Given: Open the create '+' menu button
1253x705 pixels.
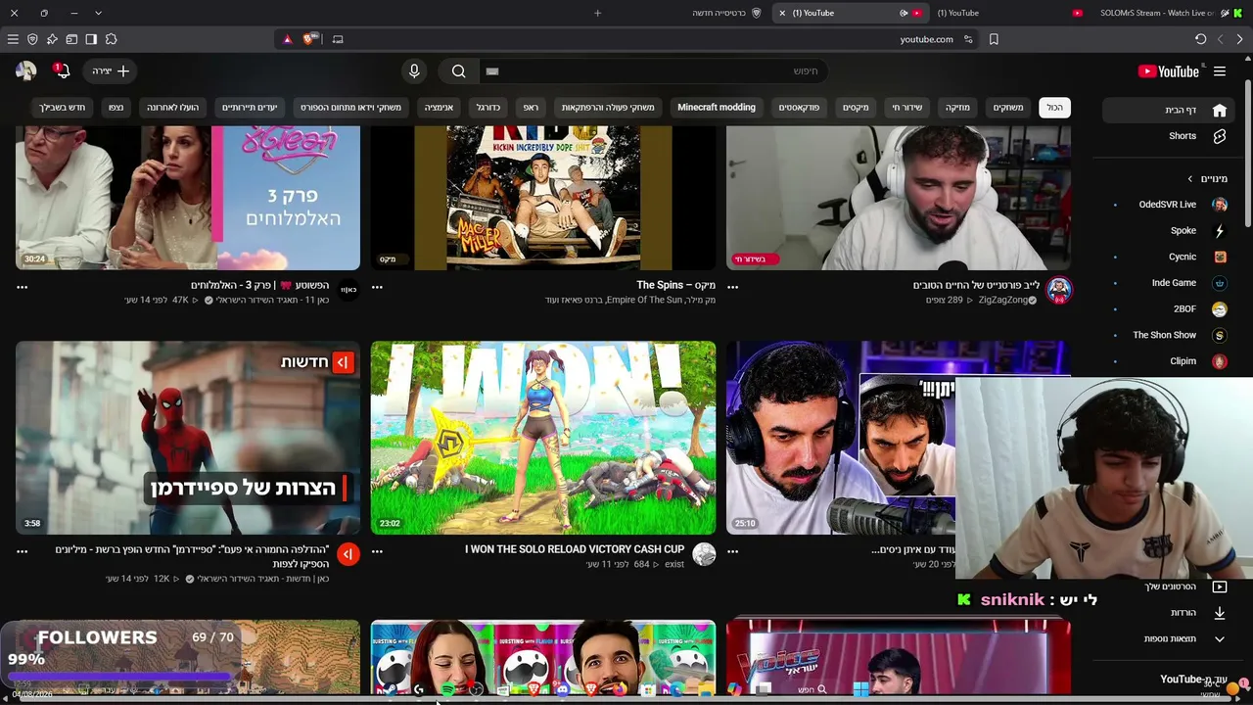Looking at the screenshot, I should click(112, 71).
